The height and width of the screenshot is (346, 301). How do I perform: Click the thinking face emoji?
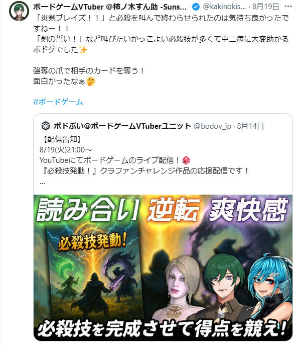point(90,81)
